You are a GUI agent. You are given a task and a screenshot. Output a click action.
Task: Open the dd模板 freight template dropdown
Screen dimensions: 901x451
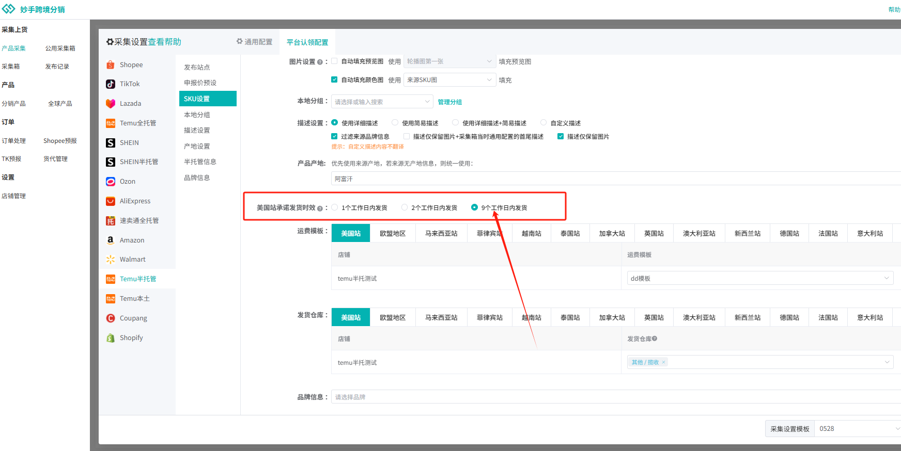coord(760,278)
